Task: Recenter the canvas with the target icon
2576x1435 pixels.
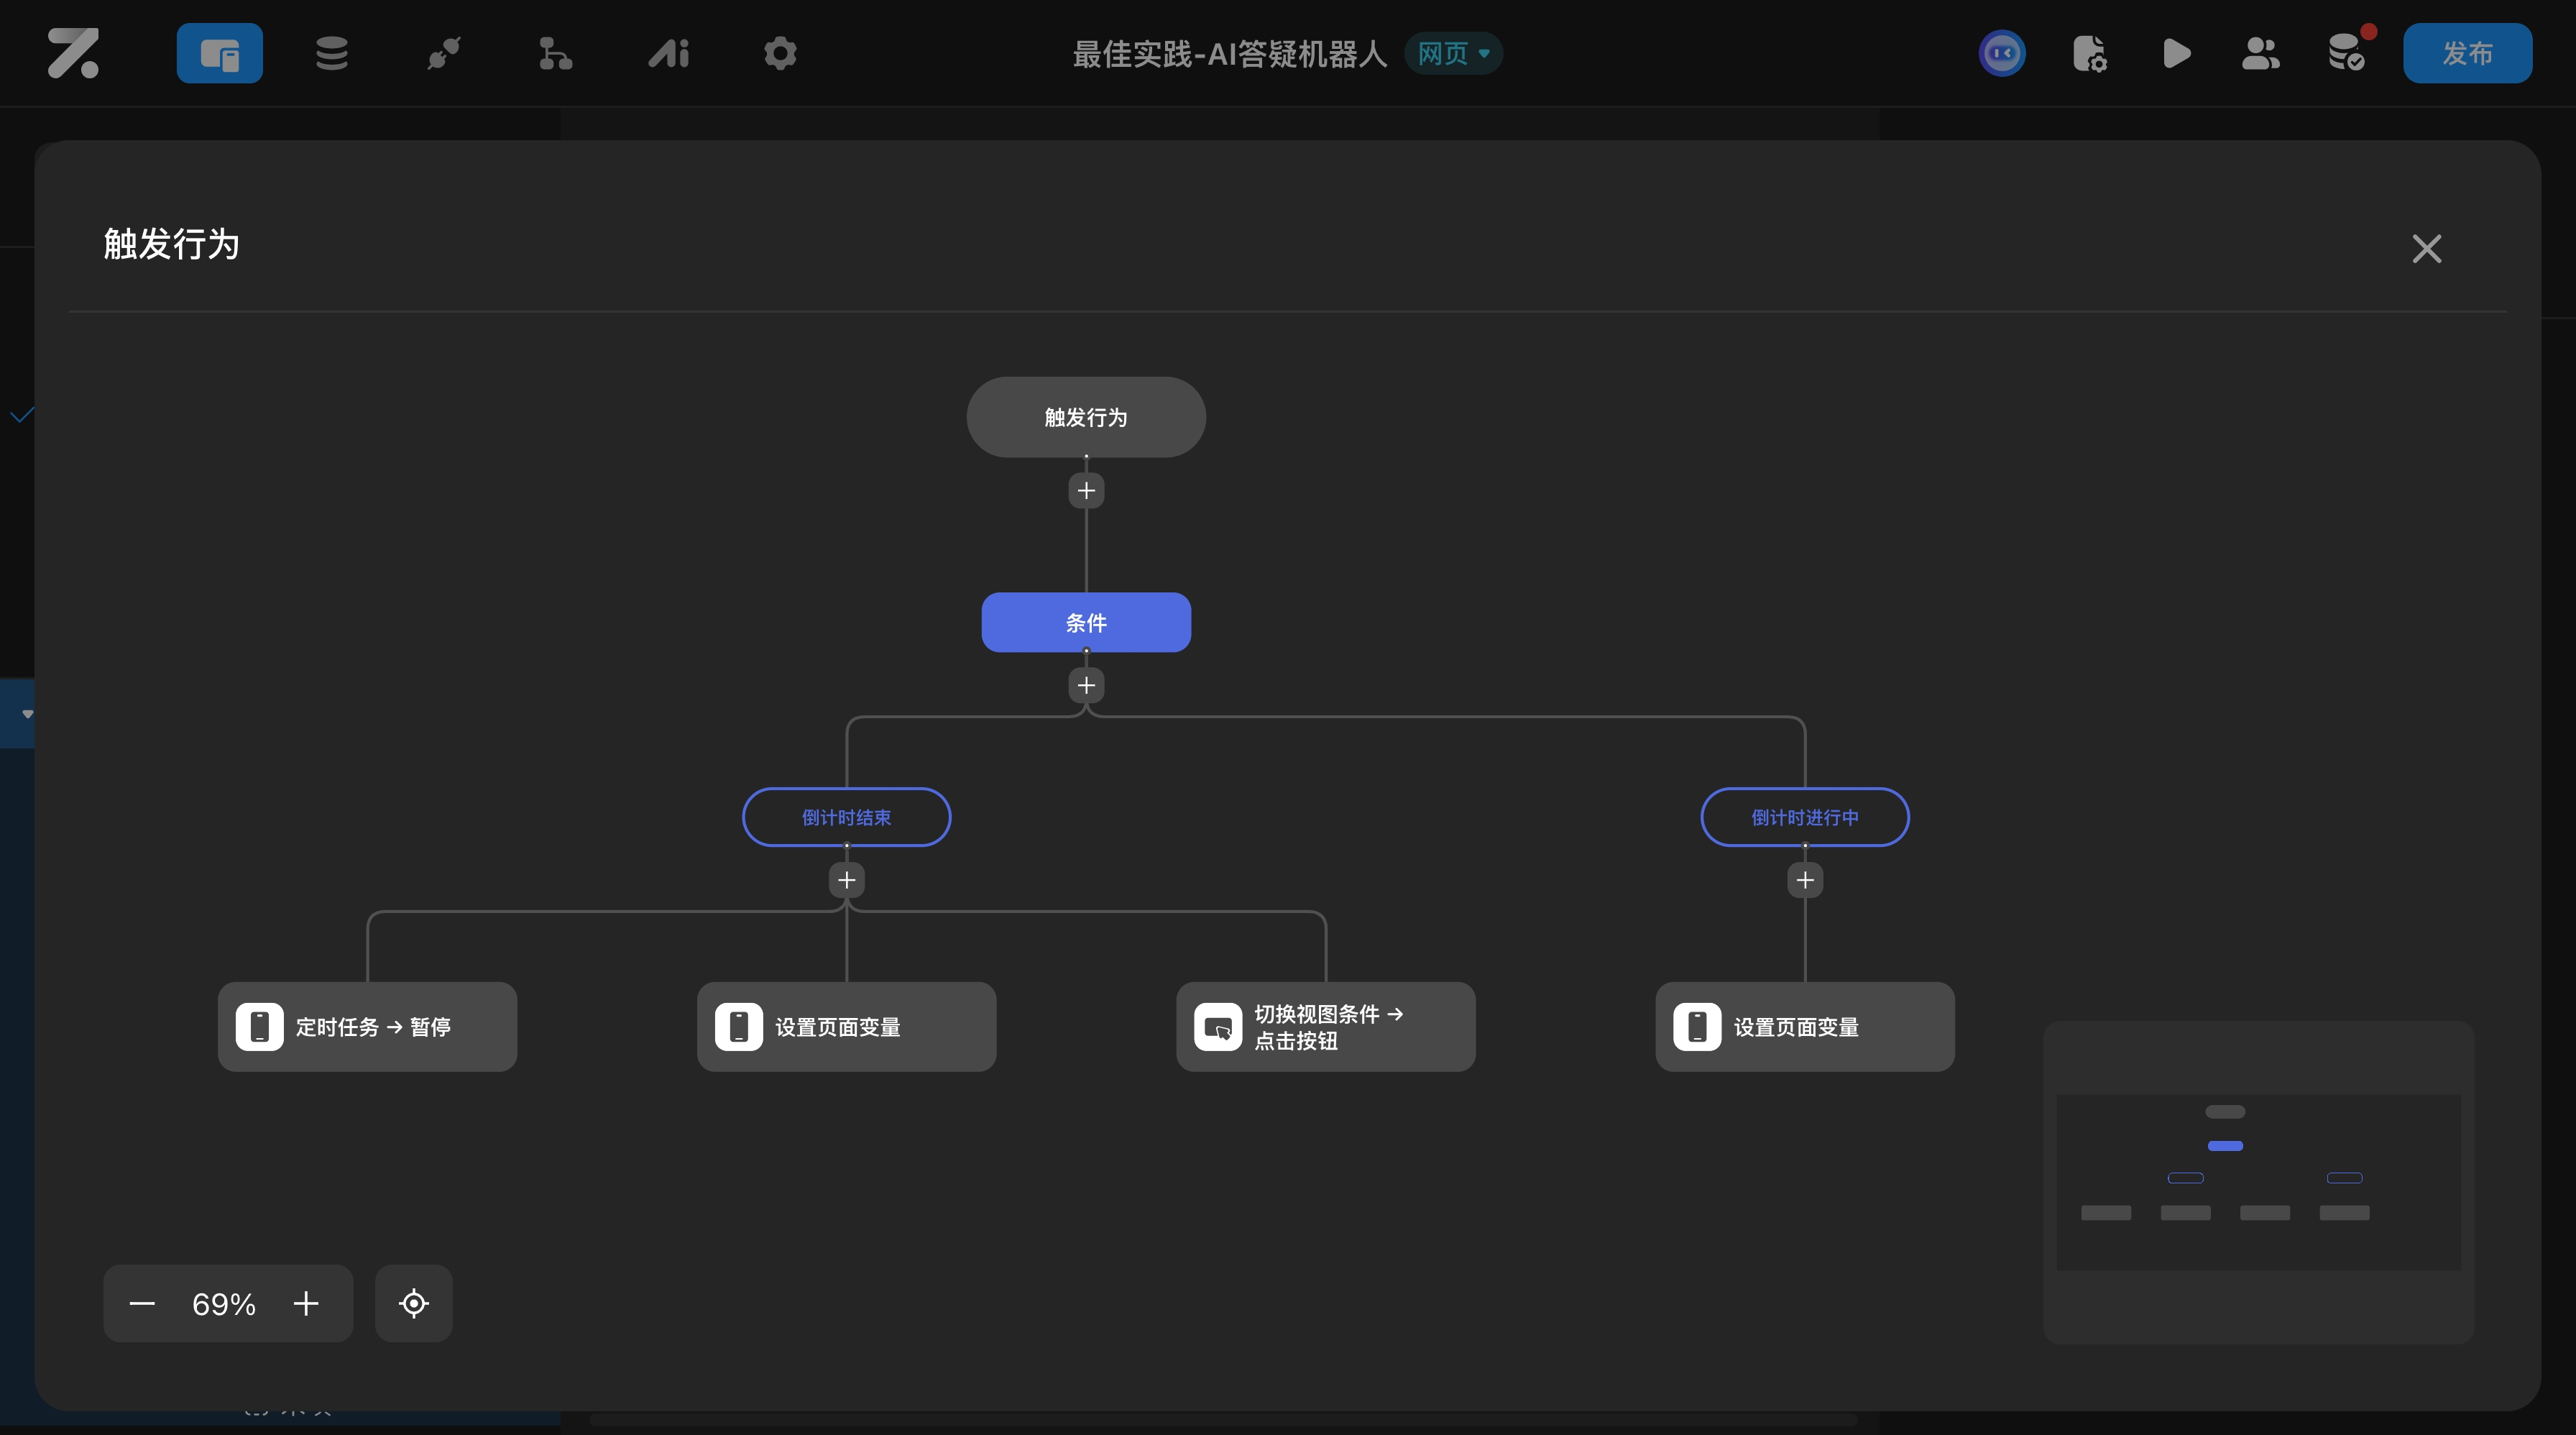Action: click(414, 1303)
